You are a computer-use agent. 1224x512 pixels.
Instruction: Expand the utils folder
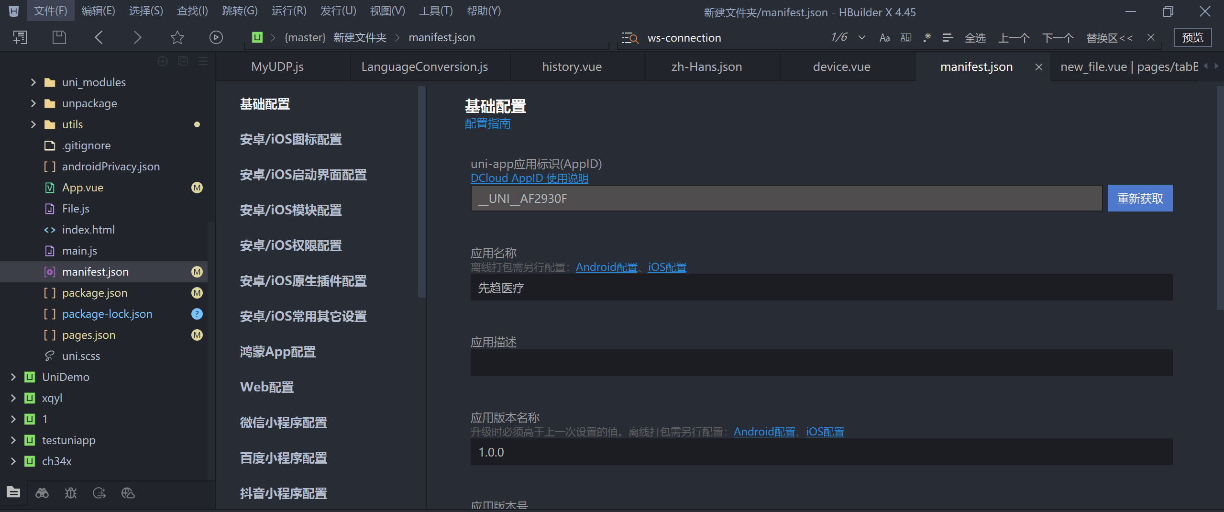pos(33,124)
